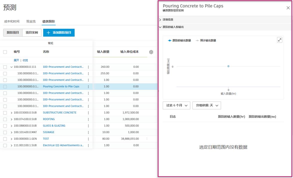Viewport: 293px width, 178px height.
Task: Select the 跟踪项目 view button
Action: [13, 33]
